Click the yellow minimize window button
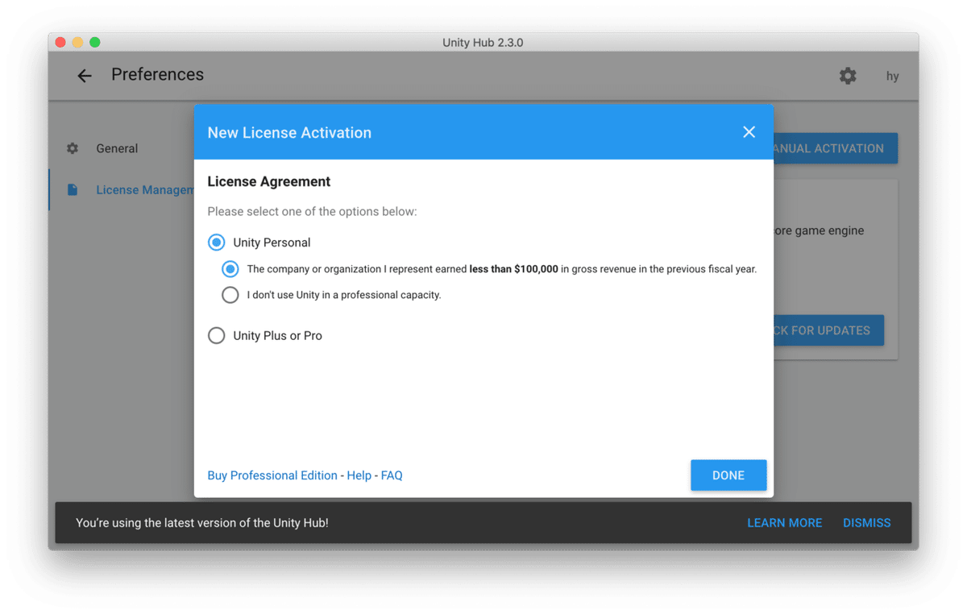967x614 pixels. [77, 42]
